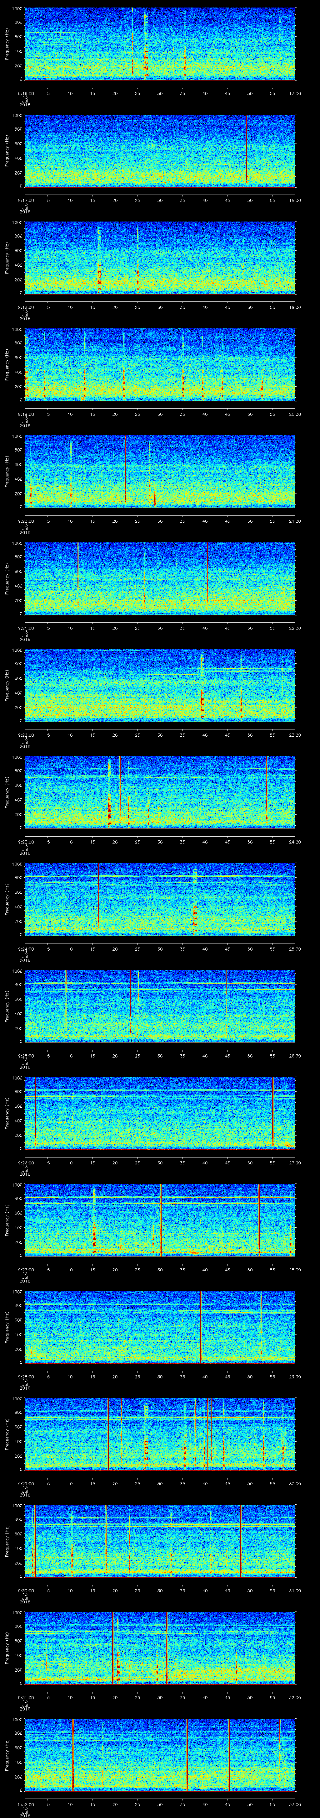Image resolution: width=320 pixels, height=1818 pixels.
Task: Click the 9:20:00 start time label
Action: click(25, 521)
